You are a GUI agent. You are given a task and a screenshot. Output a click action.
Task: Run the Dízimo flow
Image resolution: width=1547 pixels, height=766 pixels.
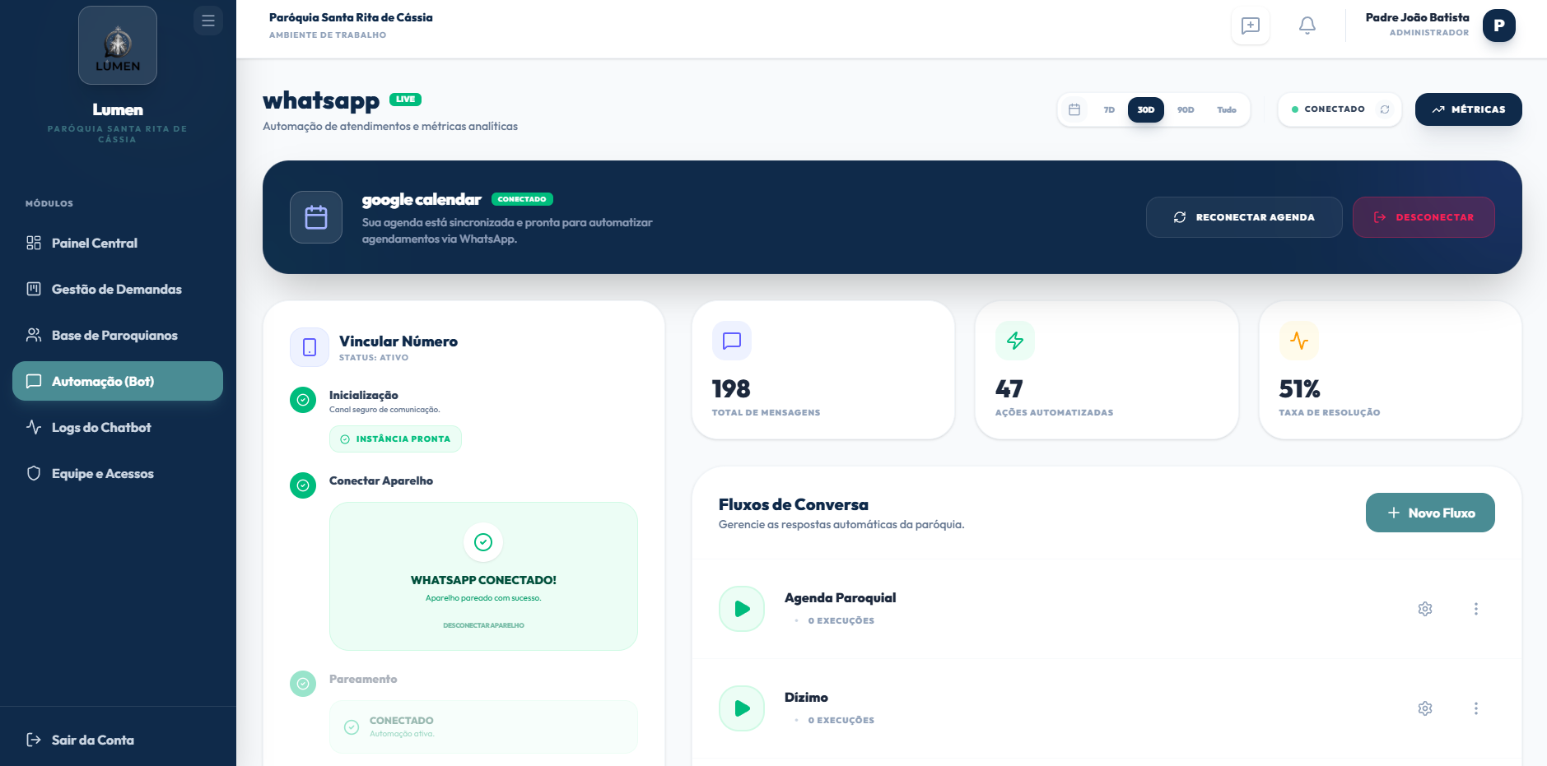pos(742,708)
